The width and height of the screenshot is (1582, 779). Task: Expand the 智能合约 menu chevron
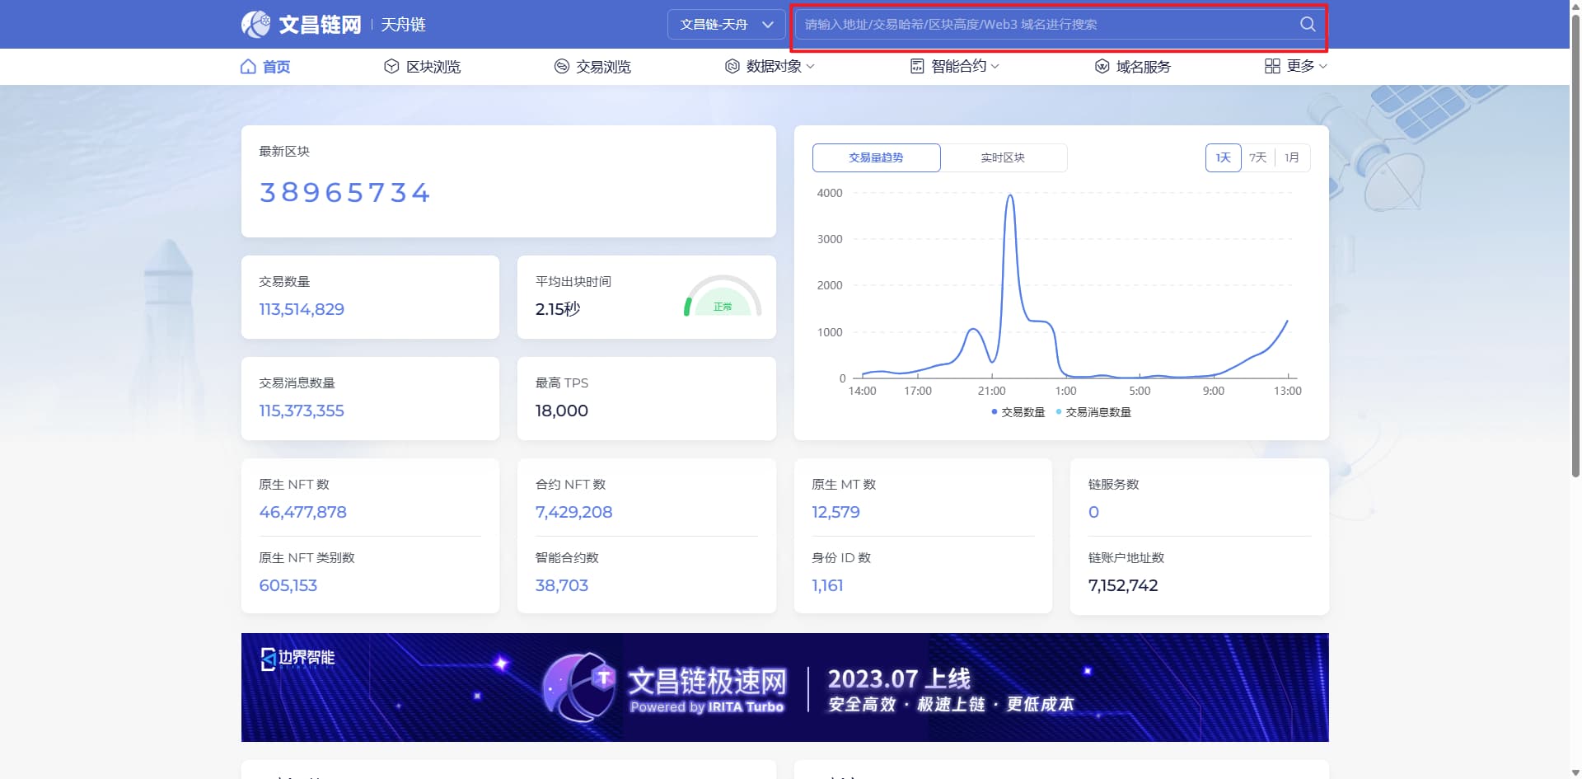point(995,66)
